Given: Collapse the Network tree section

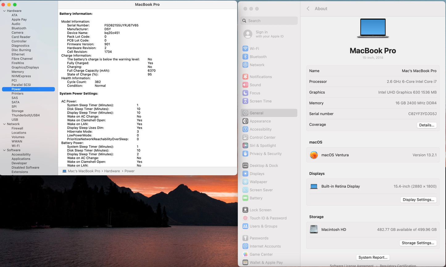Looking at the screenshot, I should click(4, 124).
